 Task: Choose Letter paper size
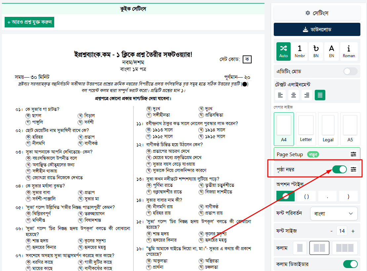(x=306, y=129)
